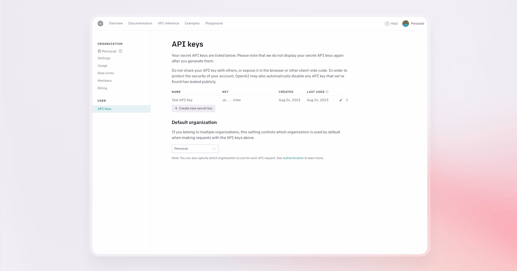Click the Help label in header
Image resolution: width=517 pixels, height=271 pixels.
click(394, 24)
